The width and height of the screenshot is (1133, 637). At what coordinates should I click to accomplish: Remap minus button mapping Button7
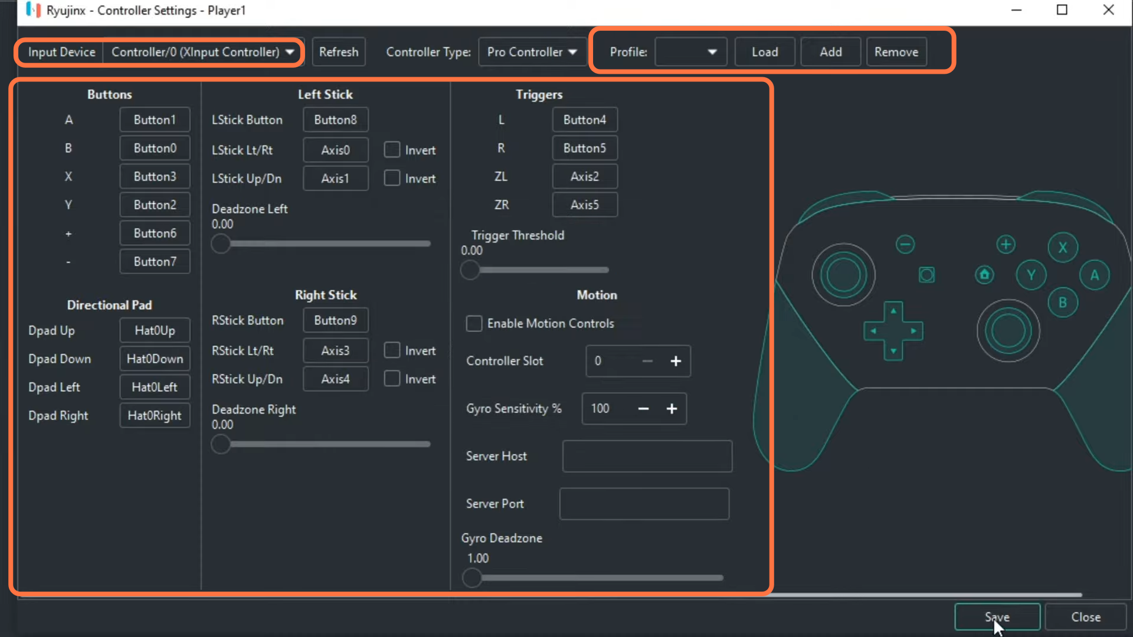(155, 261)
